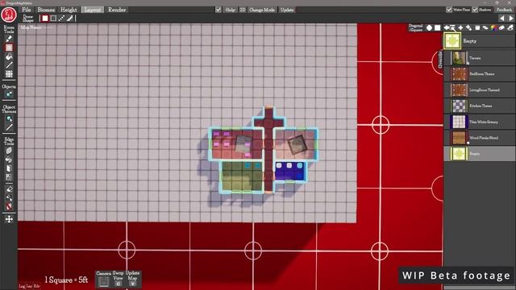Click the arrow-with-list icon in theme toolbar
Image resolution: width=516 pixels, height=290 pixels.
pos(449,27)
